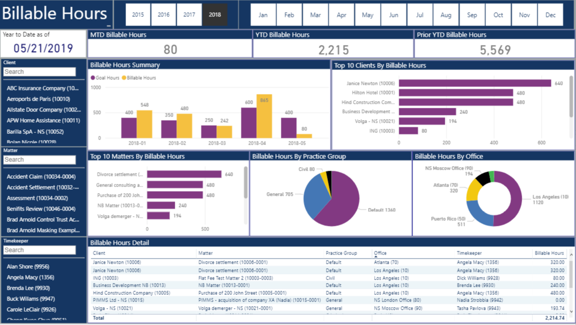Sort by the Billable Hours column header
Image resolution: width=576 pixels, height=325 pixels.
tap(549, 253)
